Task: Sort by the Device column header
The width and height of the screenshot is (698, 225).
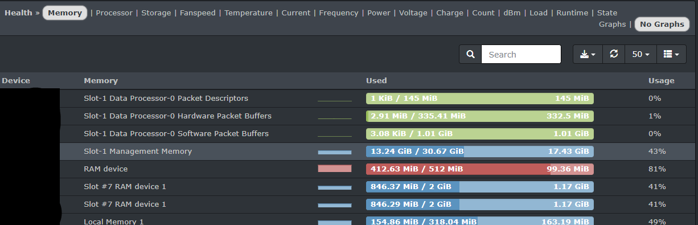Action: pos(16,80)
